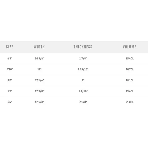Click the 17 5/8" width value
This screenshot has height=148, width=148.
[x=39, y=102]
